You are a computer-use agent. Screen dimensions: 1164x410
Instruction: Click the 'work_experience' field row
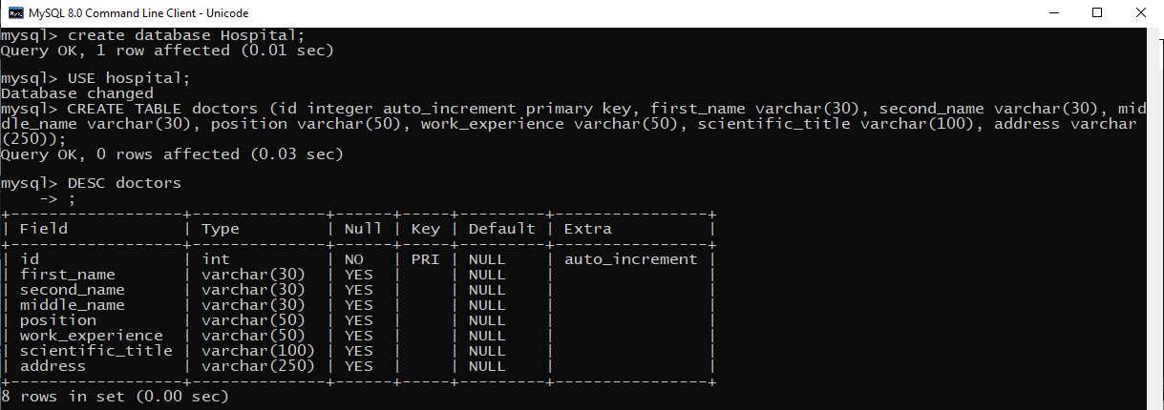coord(358,336)
